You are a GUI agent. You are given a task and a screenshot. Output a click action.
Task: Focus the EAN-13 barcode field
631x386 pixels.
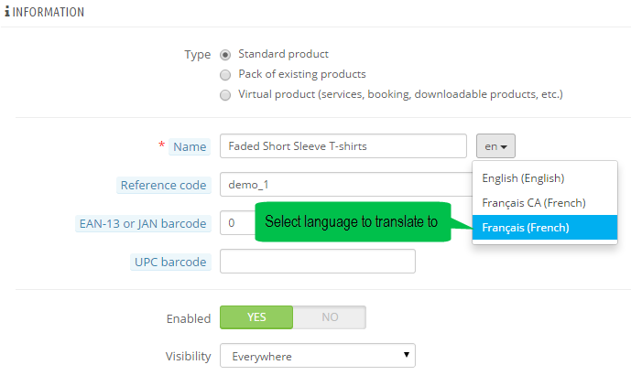(237, 223)
